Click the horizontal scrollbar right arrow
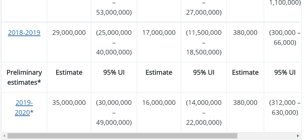 pos(298,136)
